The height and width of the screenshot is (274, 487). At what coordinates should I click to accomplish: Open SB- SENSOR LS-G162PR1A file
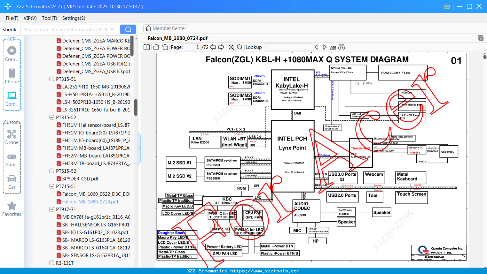(x=96, y=255)
